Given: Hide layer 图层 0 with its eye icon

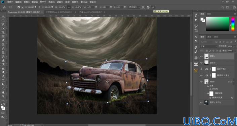Looking at the screenshot, I should [201, 63].
